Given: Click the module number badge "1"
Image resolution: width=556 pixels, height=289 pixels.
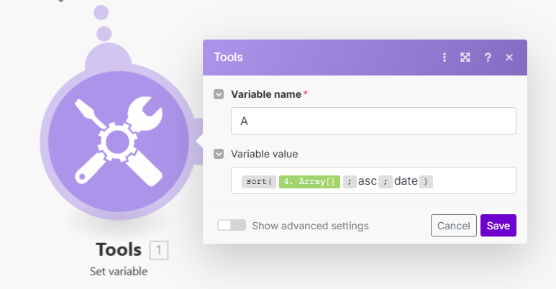Looking at the screenshot, I should tap(158, 250).
